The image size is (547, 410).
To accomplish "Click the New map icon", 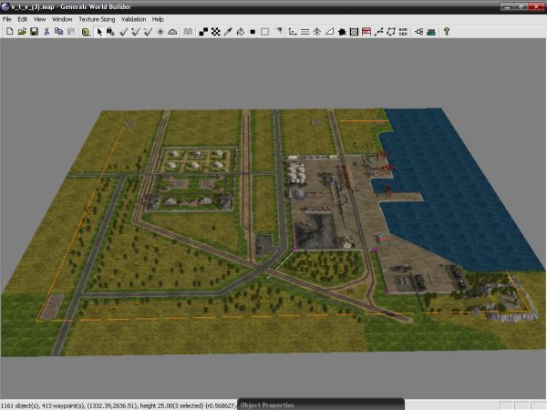I will [8, 31].
